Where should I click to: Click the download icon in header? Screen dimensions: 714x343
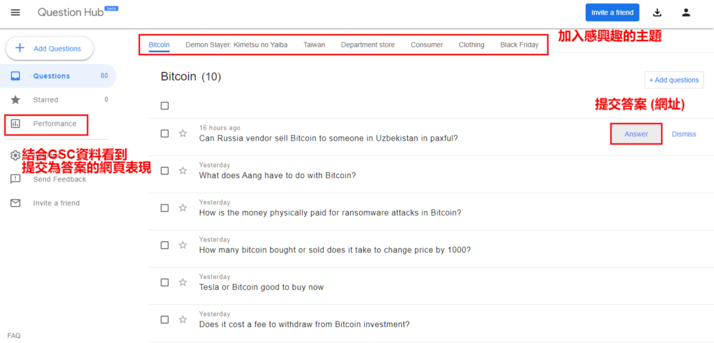coord(657,13)
